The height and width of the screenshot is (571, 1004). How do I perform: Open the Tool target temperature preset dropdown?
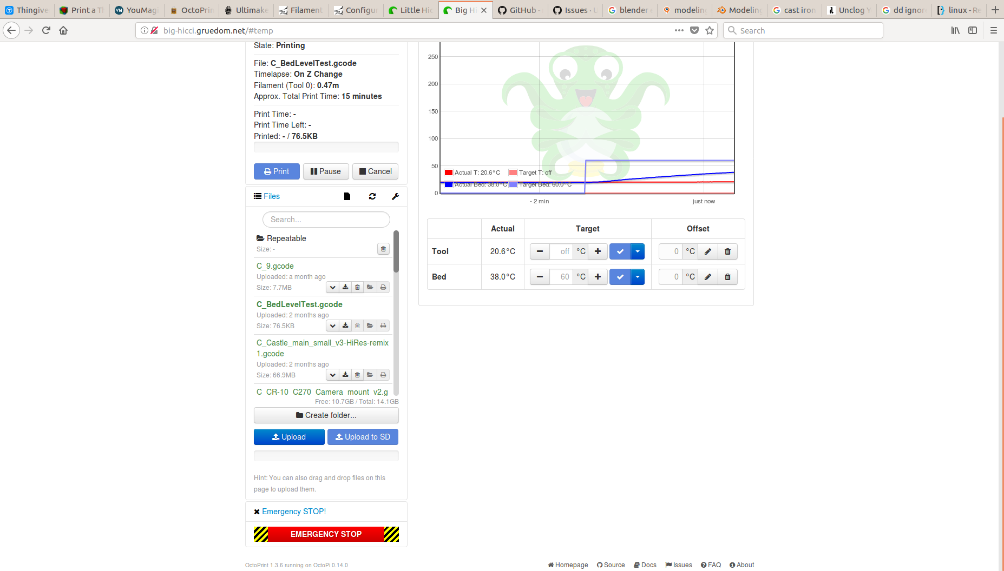[x=638, y=251]
